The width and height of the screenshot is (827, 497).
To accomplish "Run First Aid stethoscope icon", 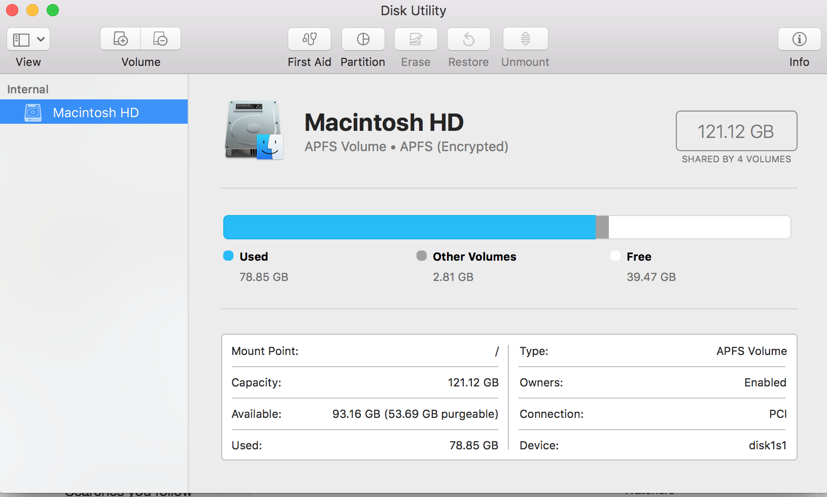I will tap(309, 39).
